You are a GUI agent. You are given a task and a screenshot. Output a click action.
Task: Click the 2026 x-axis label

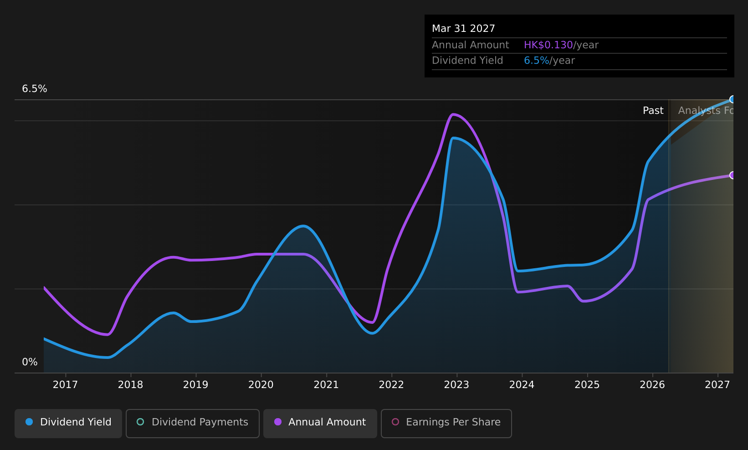coord(652,385)
